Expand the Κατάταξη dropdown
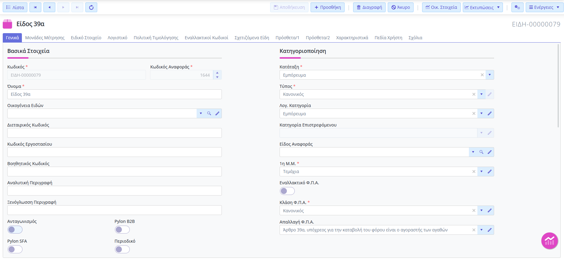The image size is (564, 260). click(x=490, y=75)
